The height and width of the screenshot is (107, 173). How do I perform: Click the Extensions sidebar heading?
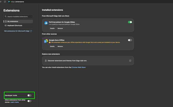(11, 11)
